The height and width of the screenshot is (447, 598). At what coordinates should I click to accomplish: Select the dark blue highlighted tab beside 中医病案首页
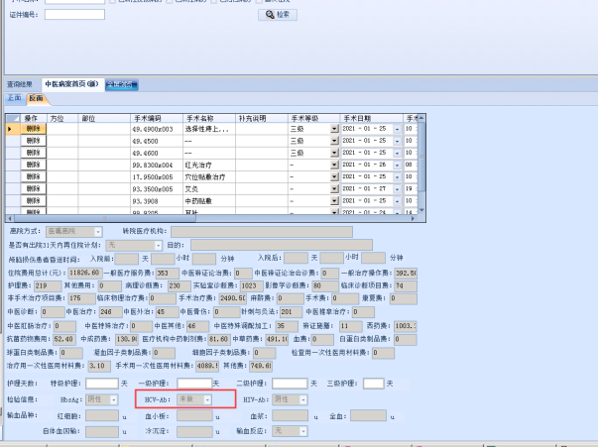coord(122,84)
